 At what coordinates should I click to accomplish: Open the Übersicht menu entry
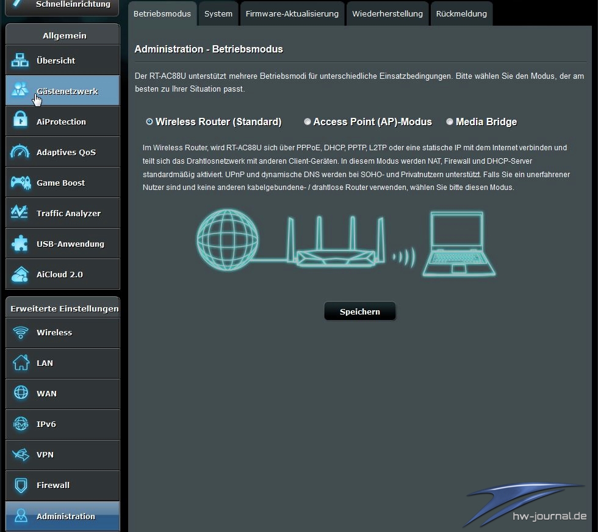pyautogui.click(x=62, y=60)
